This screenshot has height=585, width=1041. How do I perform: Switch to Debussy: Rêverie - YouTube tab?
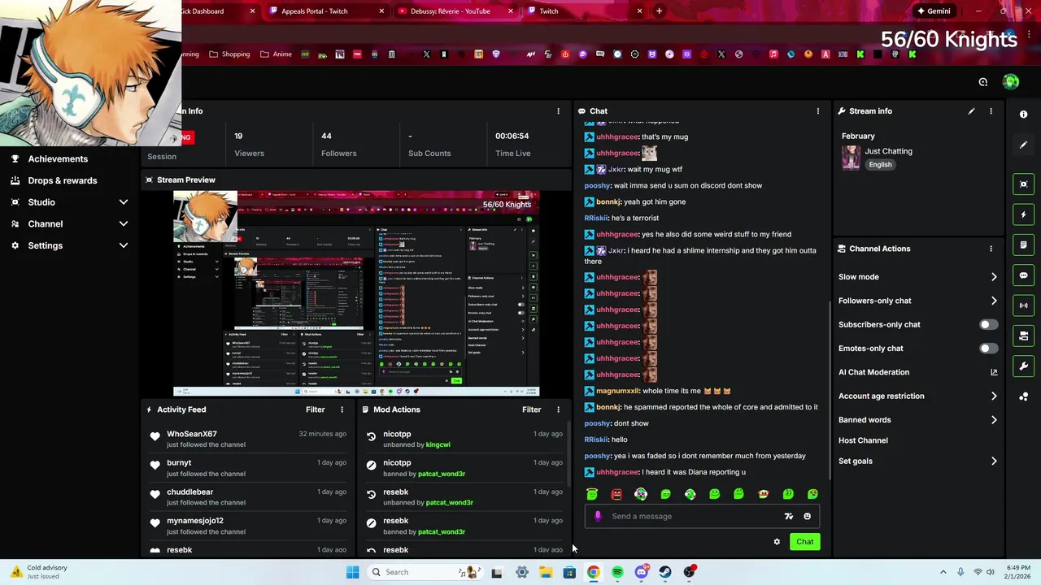(x=454, y=11)
